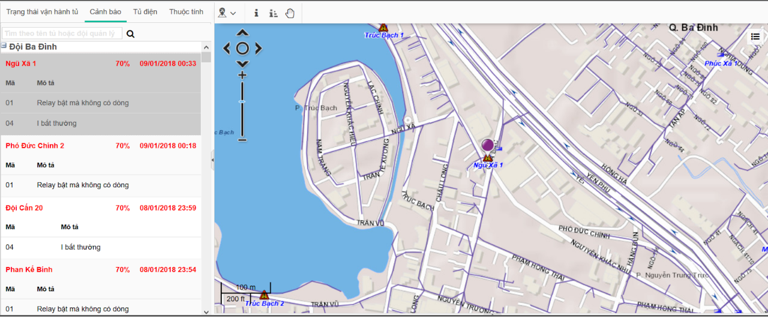Click the alert list scrollbar thumb

pyautogui.click(x=206, y=57)
